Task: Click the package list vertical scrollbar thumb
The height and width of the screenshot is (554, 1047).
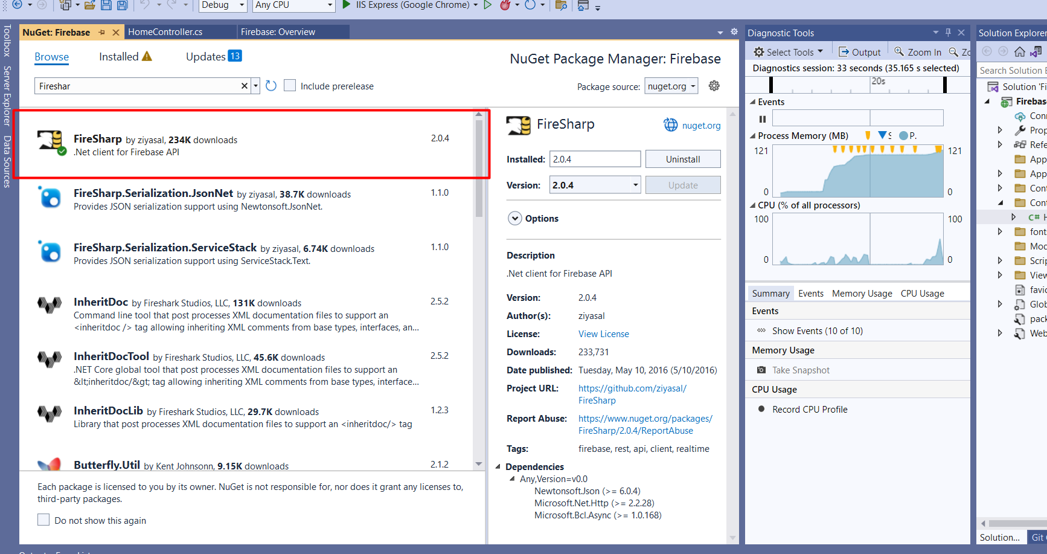Action: (479, 168)
